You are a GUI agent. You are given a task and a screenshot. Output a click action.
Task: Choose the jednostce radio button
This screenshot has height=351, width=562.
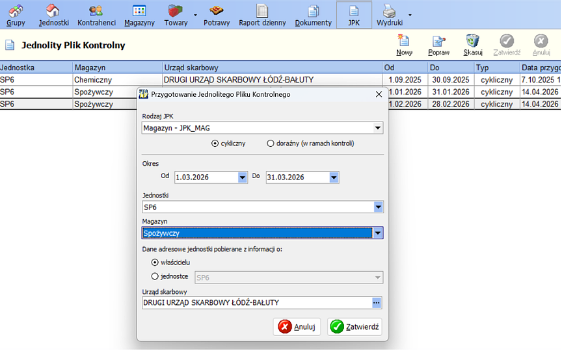point(155,277)
